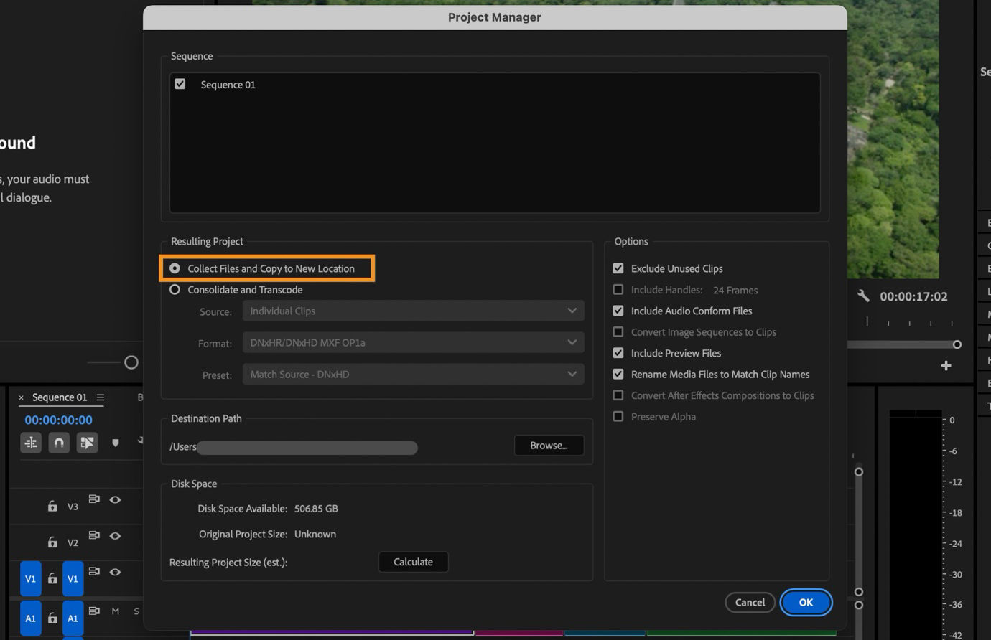
Task: Open Program Monitor settings via wrench icon
Action: (862, 295)
